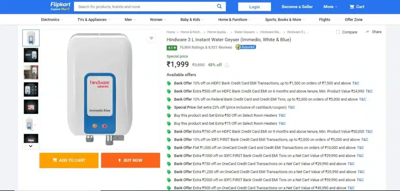Click the Flipkart Assured badge
The width and height of the screenshot is (400, 191).
(246, 47)
